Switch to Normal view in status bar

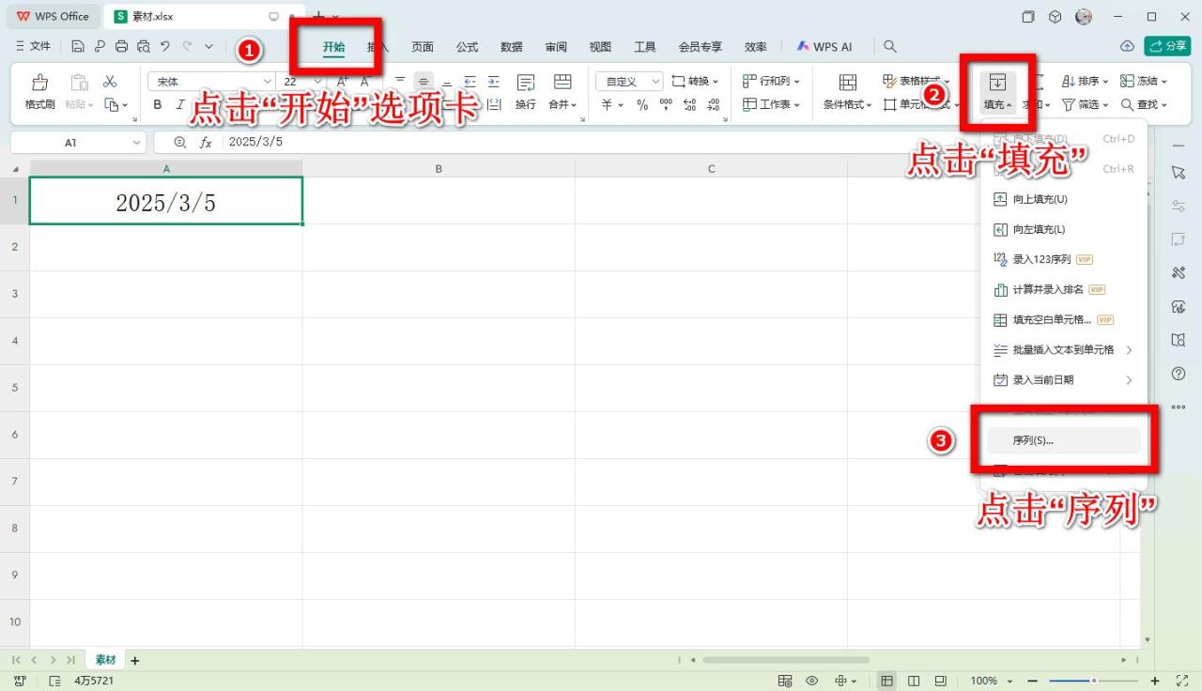click(887, 681)
